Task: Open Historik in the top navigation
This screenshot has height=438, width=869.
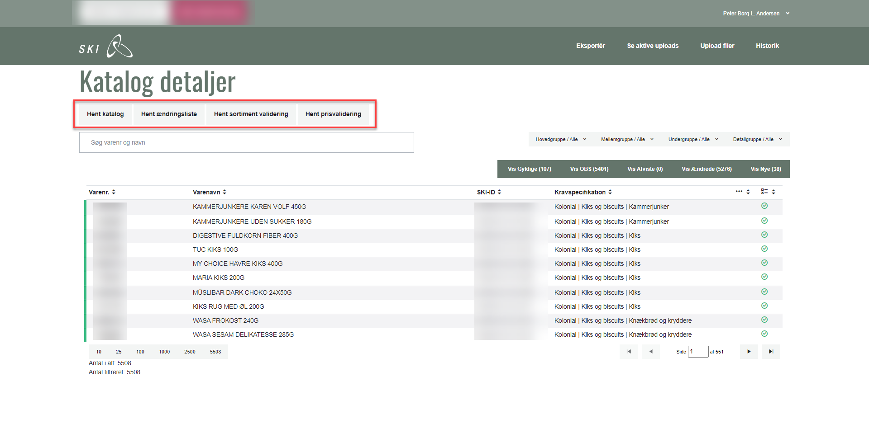Action: 767,46
